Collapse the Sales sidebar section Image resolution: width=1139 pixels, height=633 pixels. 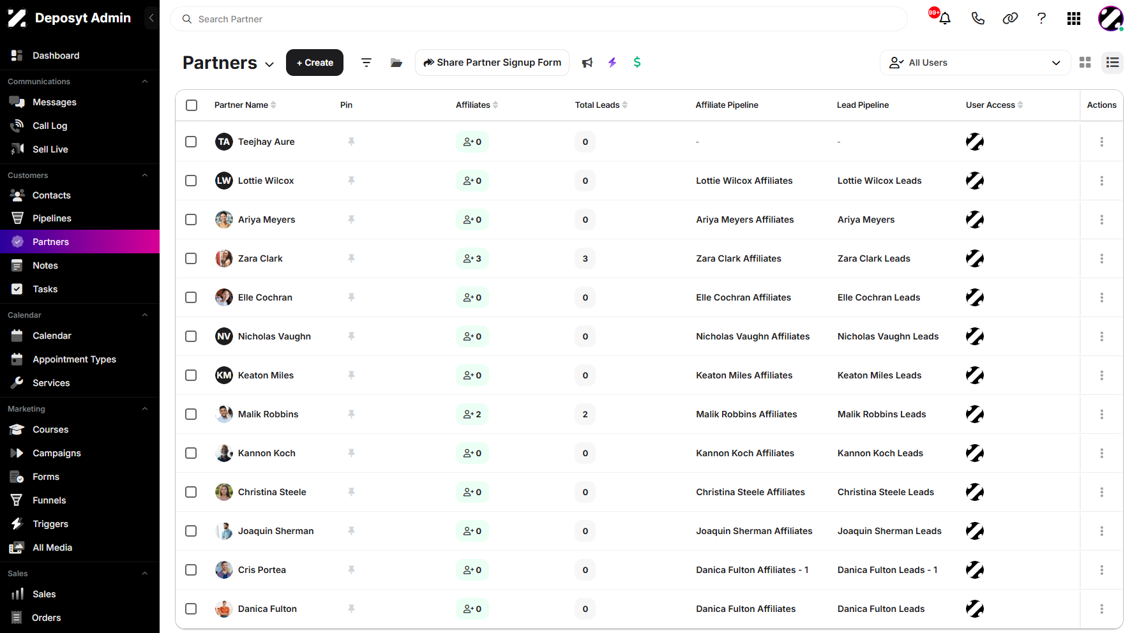click(145, 574)
